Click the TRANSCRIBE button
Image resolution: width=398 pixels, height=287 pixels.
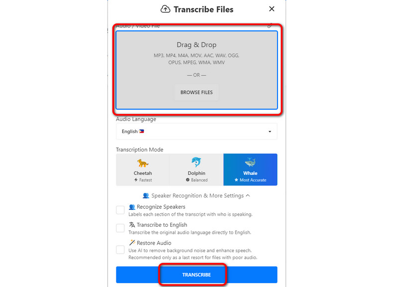coord(197,275)
